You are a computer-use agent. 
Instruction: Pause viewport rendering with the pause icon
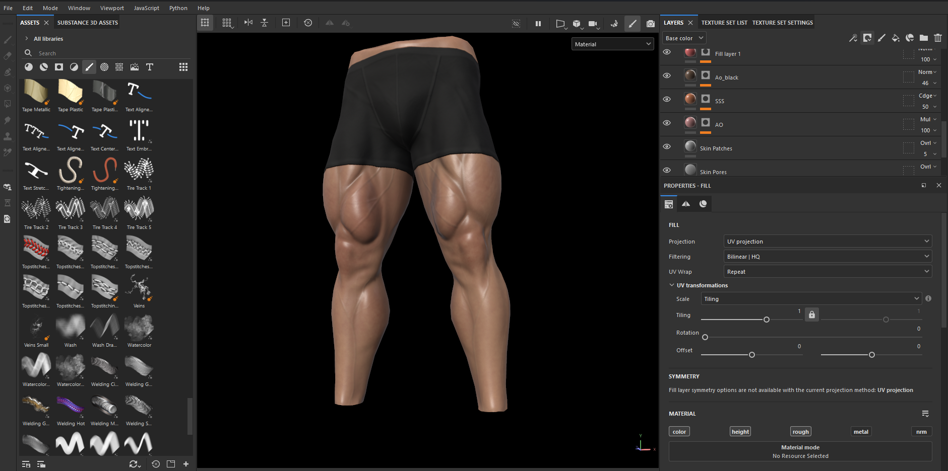click(538, 24)
